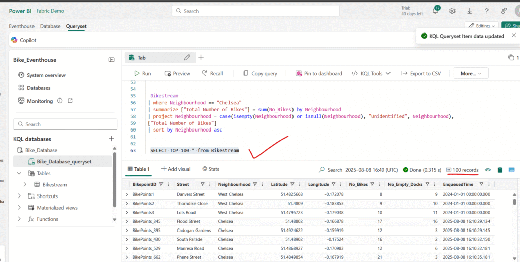520x262 pixels.
Task: Open the Street column filter icon
Action: point(202,184)
